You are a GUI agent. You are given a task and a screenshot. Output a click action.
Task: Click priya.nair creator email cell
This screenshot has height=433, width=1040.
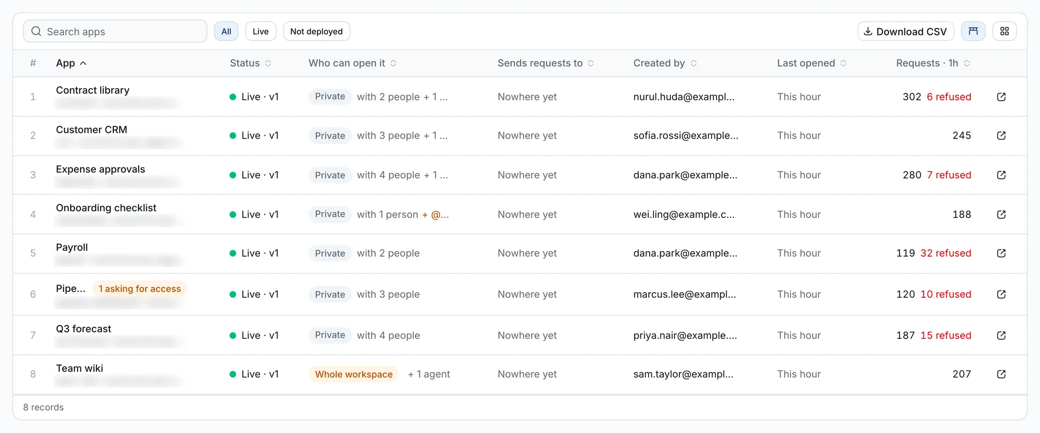685,336
